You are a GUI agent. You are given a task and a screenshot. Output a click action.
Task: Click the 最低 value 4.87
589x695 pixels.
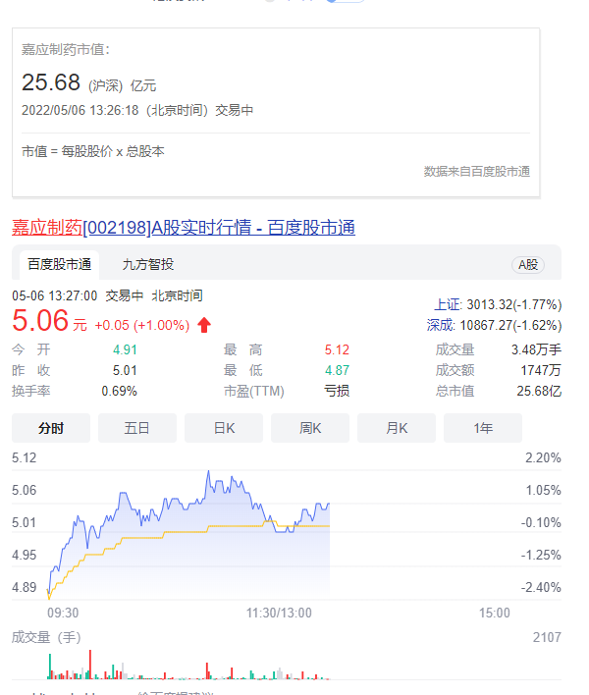pos(337,370)
